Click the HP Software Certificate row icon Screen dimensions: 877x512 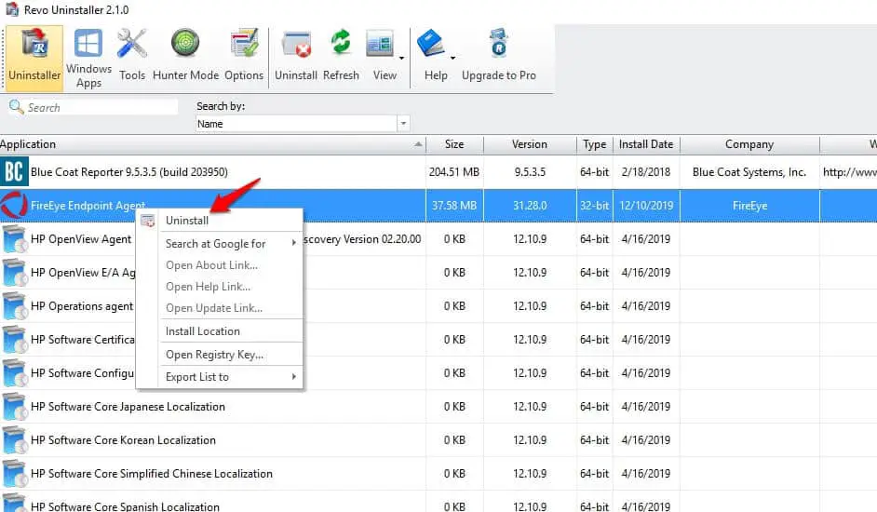[15, 340]
